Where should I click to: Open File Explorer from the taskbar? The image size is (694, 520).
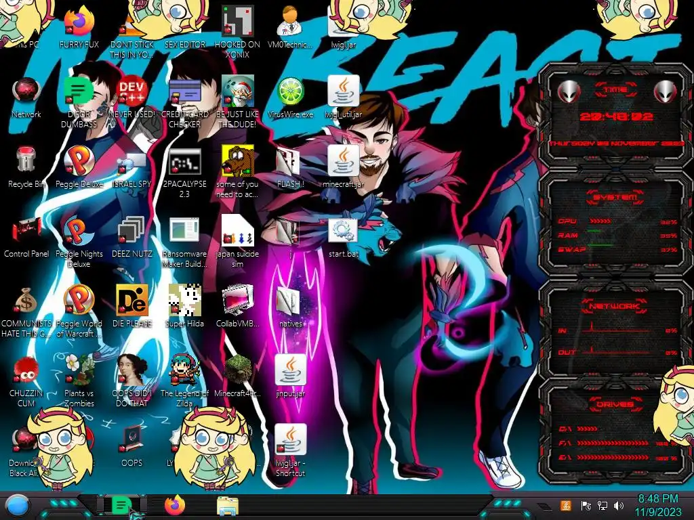click(228, 506)
